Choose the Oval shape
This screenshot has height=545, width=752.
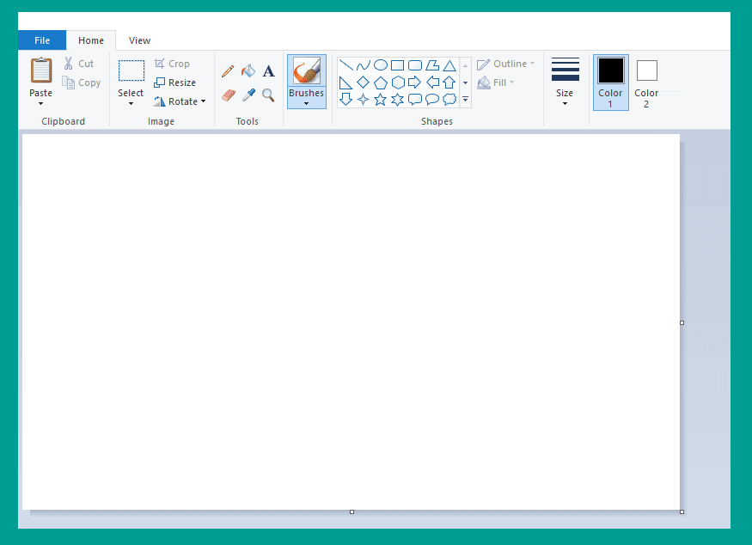coord(381,65)
